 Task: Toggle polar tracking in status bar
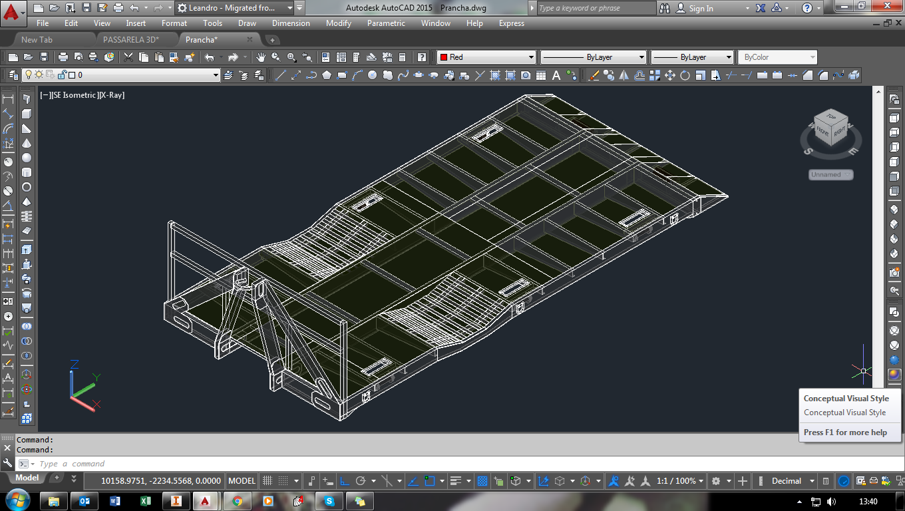361,480
